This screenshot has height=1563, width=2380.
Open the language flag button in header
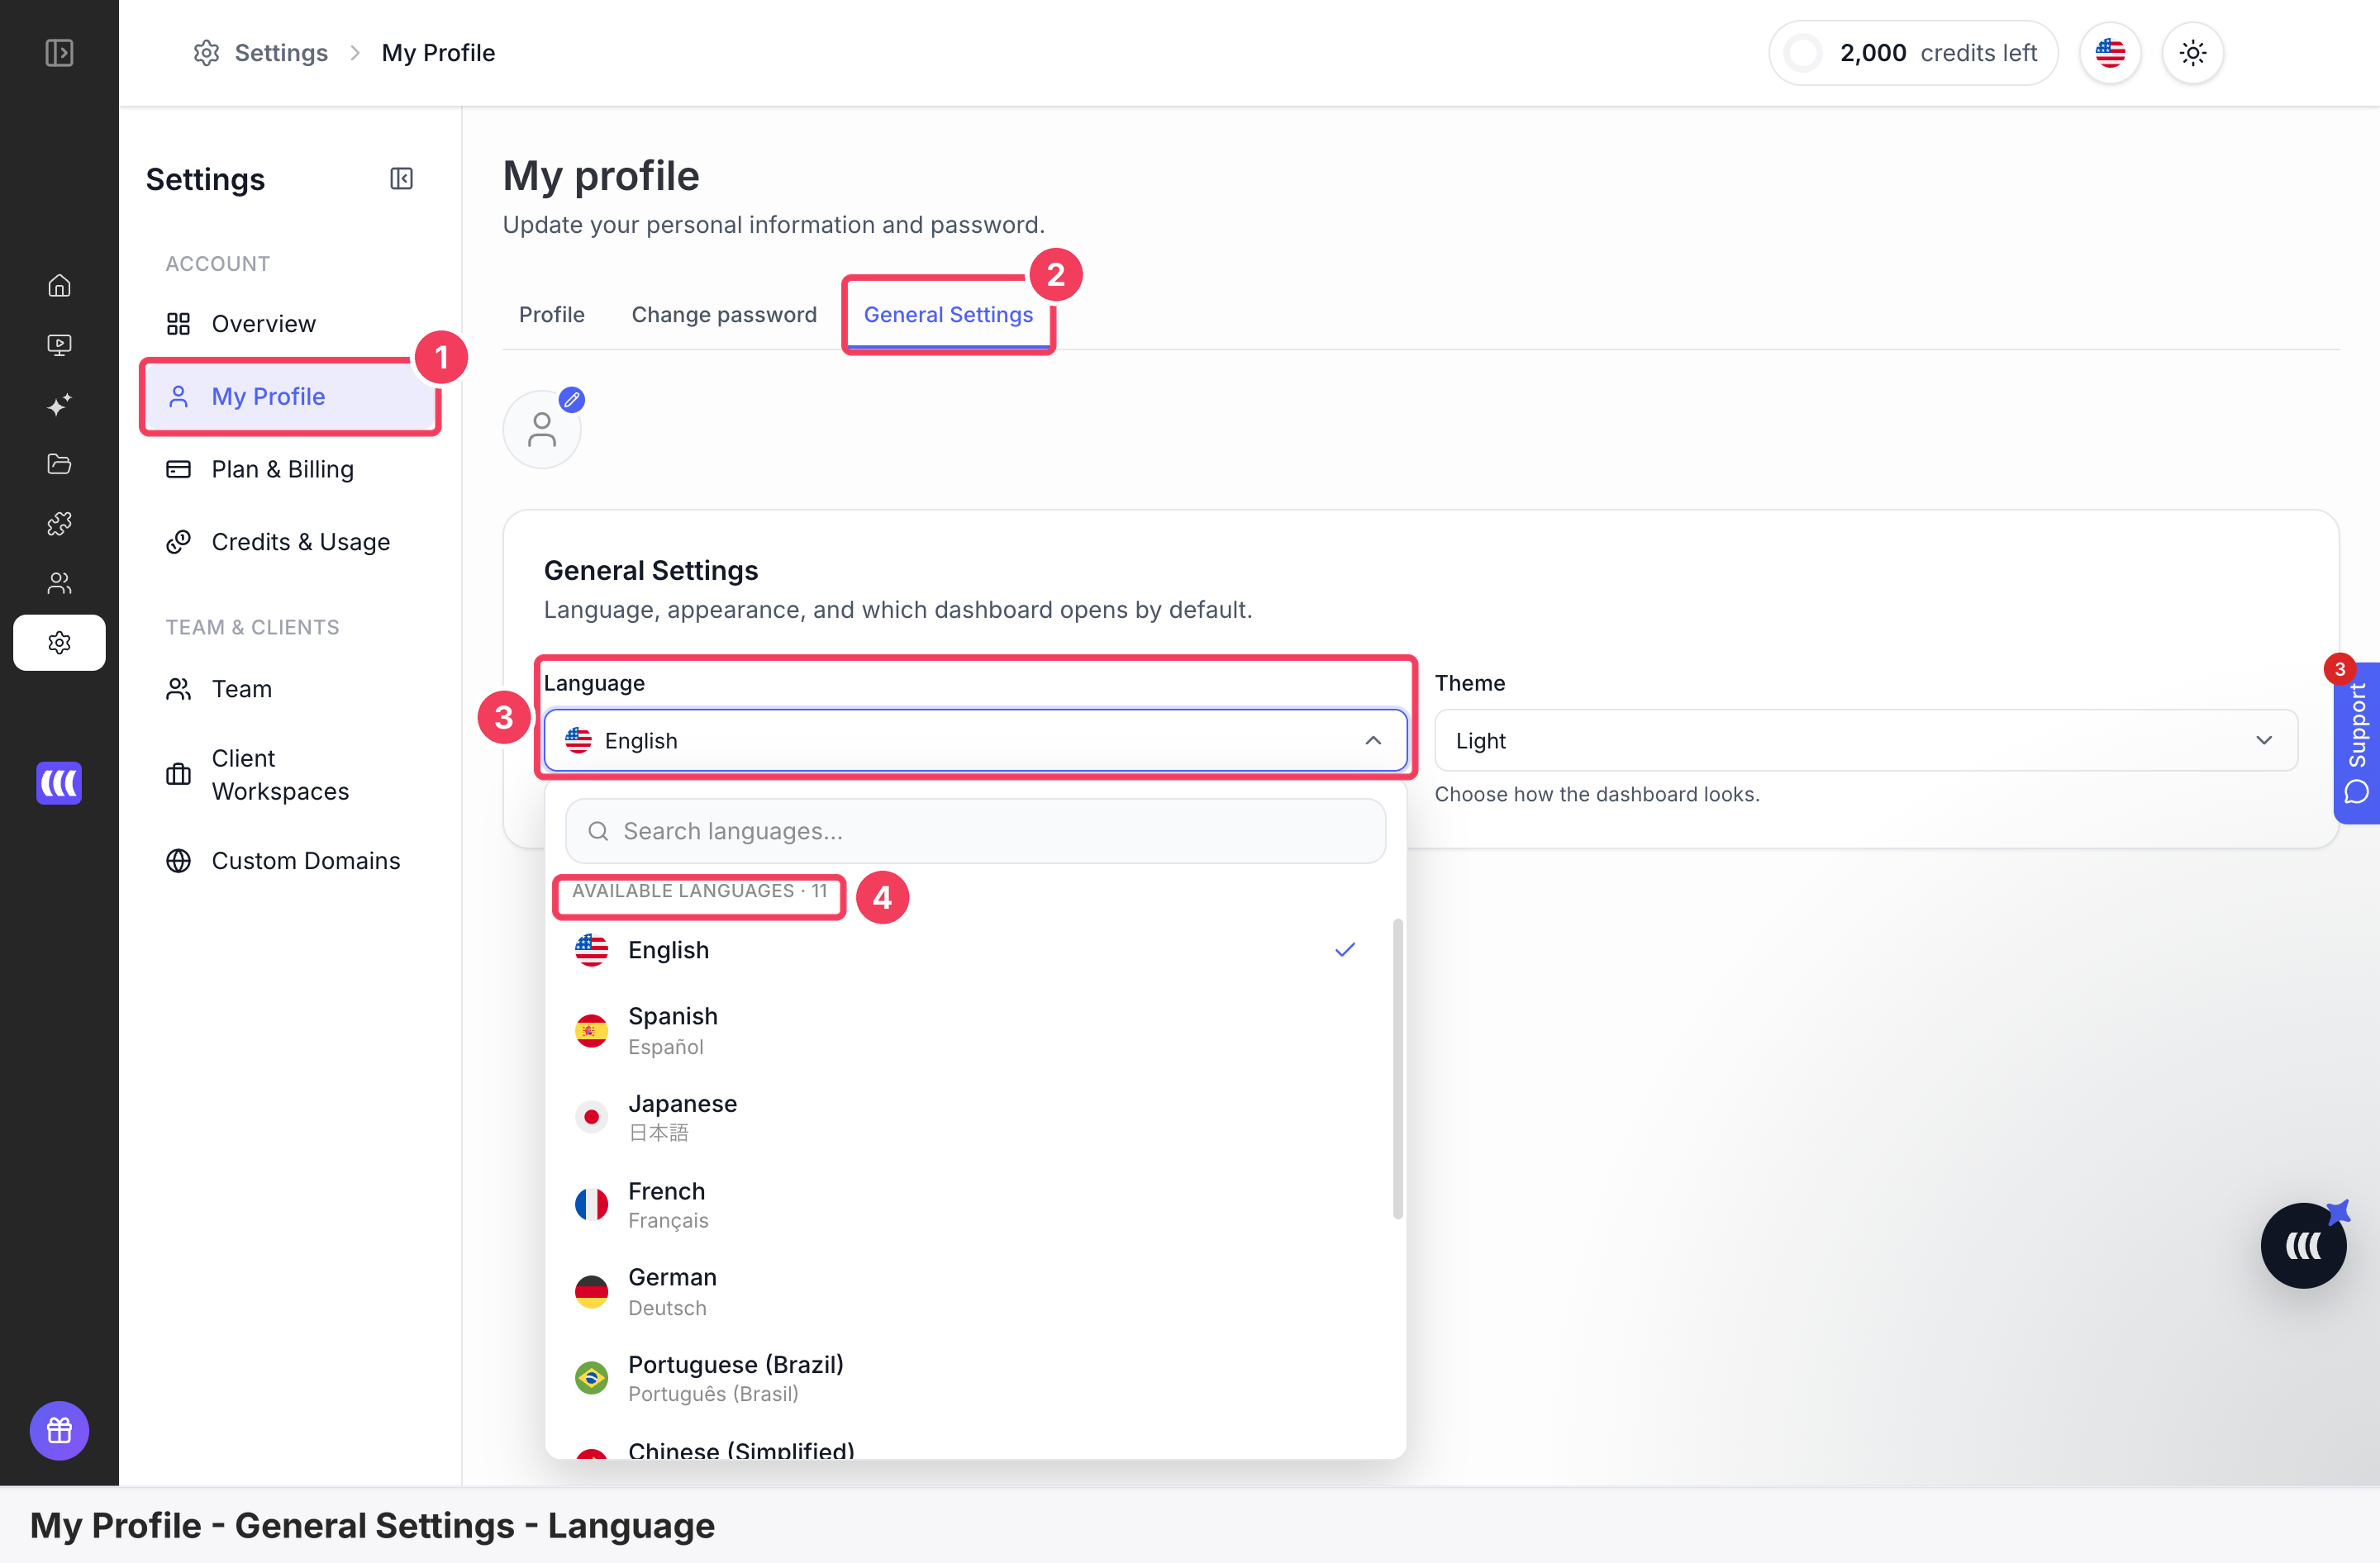pyautogui.click(x=2110, y=53)
